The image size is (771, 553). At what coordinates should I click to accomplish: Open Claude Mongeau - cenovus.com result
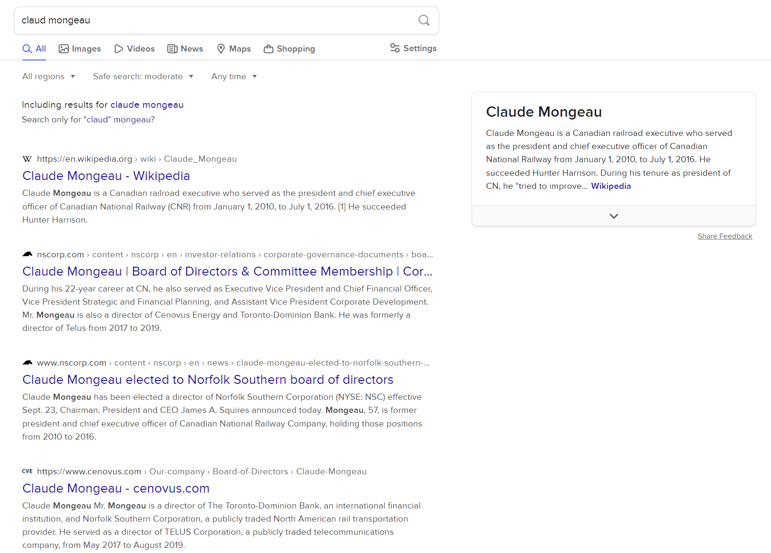click(x=116, y=488)
